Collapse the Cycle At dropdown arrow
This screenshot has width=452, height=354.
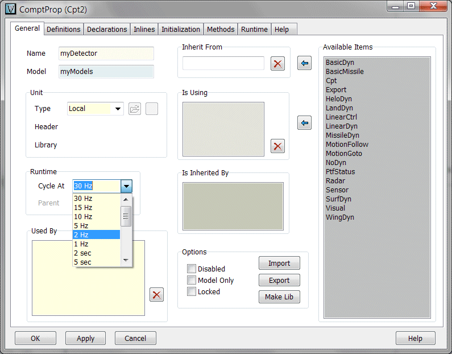pos(126,186)
